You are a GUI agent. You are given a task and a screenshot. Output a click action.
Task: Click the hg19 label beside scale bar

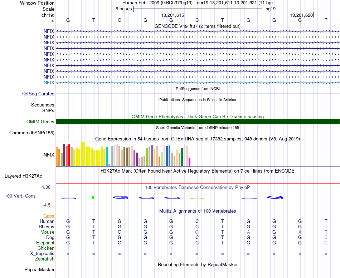click(x=271, y=9)
